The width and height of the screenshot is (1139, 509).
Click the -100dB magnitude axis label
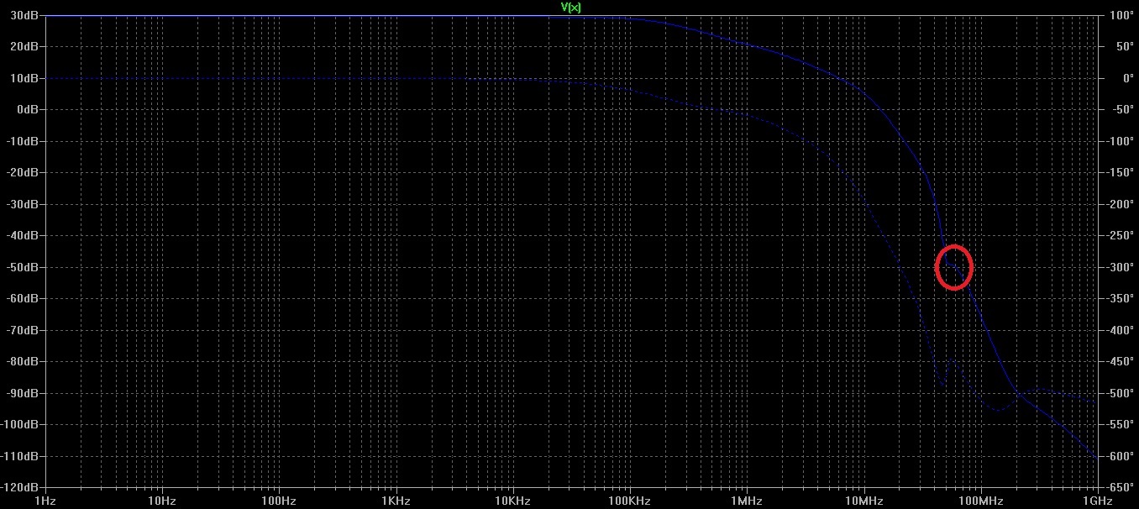(x=21, y=424)
